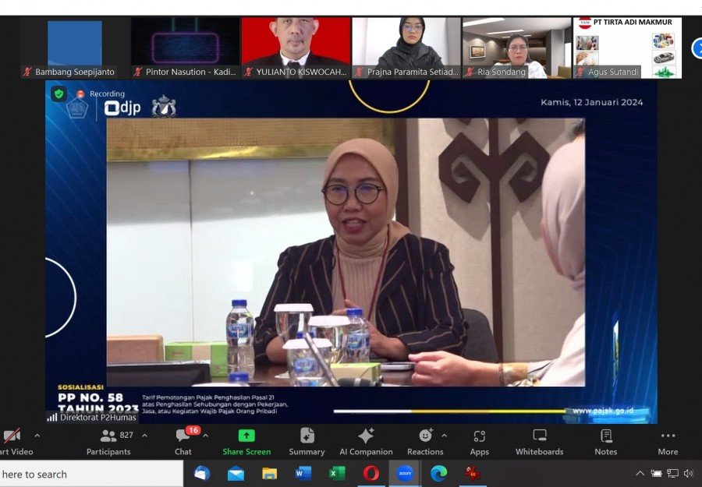Open the Participants panel
This screenshot has height=487, width=702.
(108, 441)
